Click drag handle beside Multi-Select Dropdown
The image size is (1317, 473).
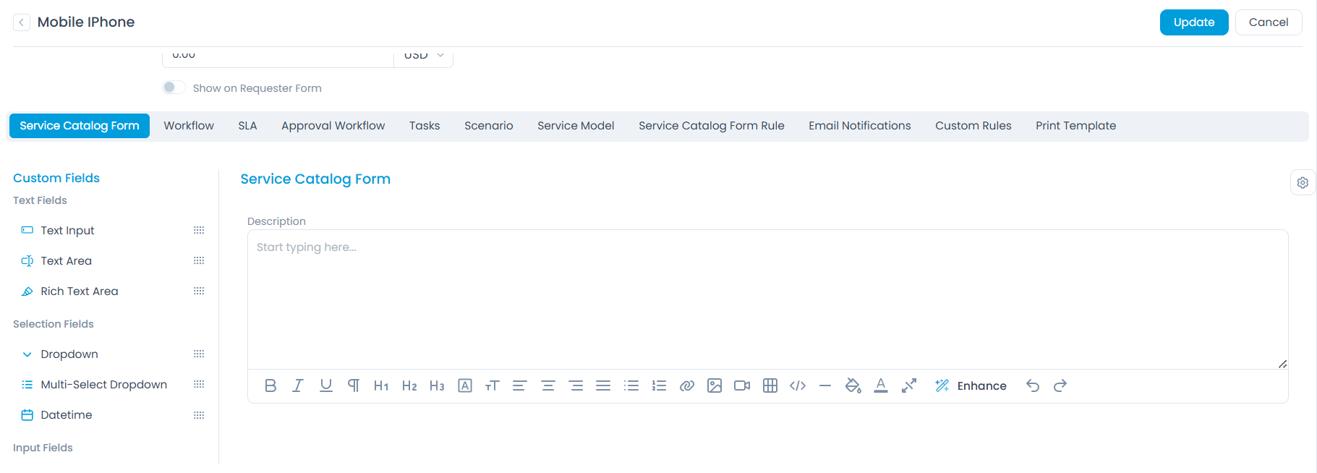pos(199,385)
